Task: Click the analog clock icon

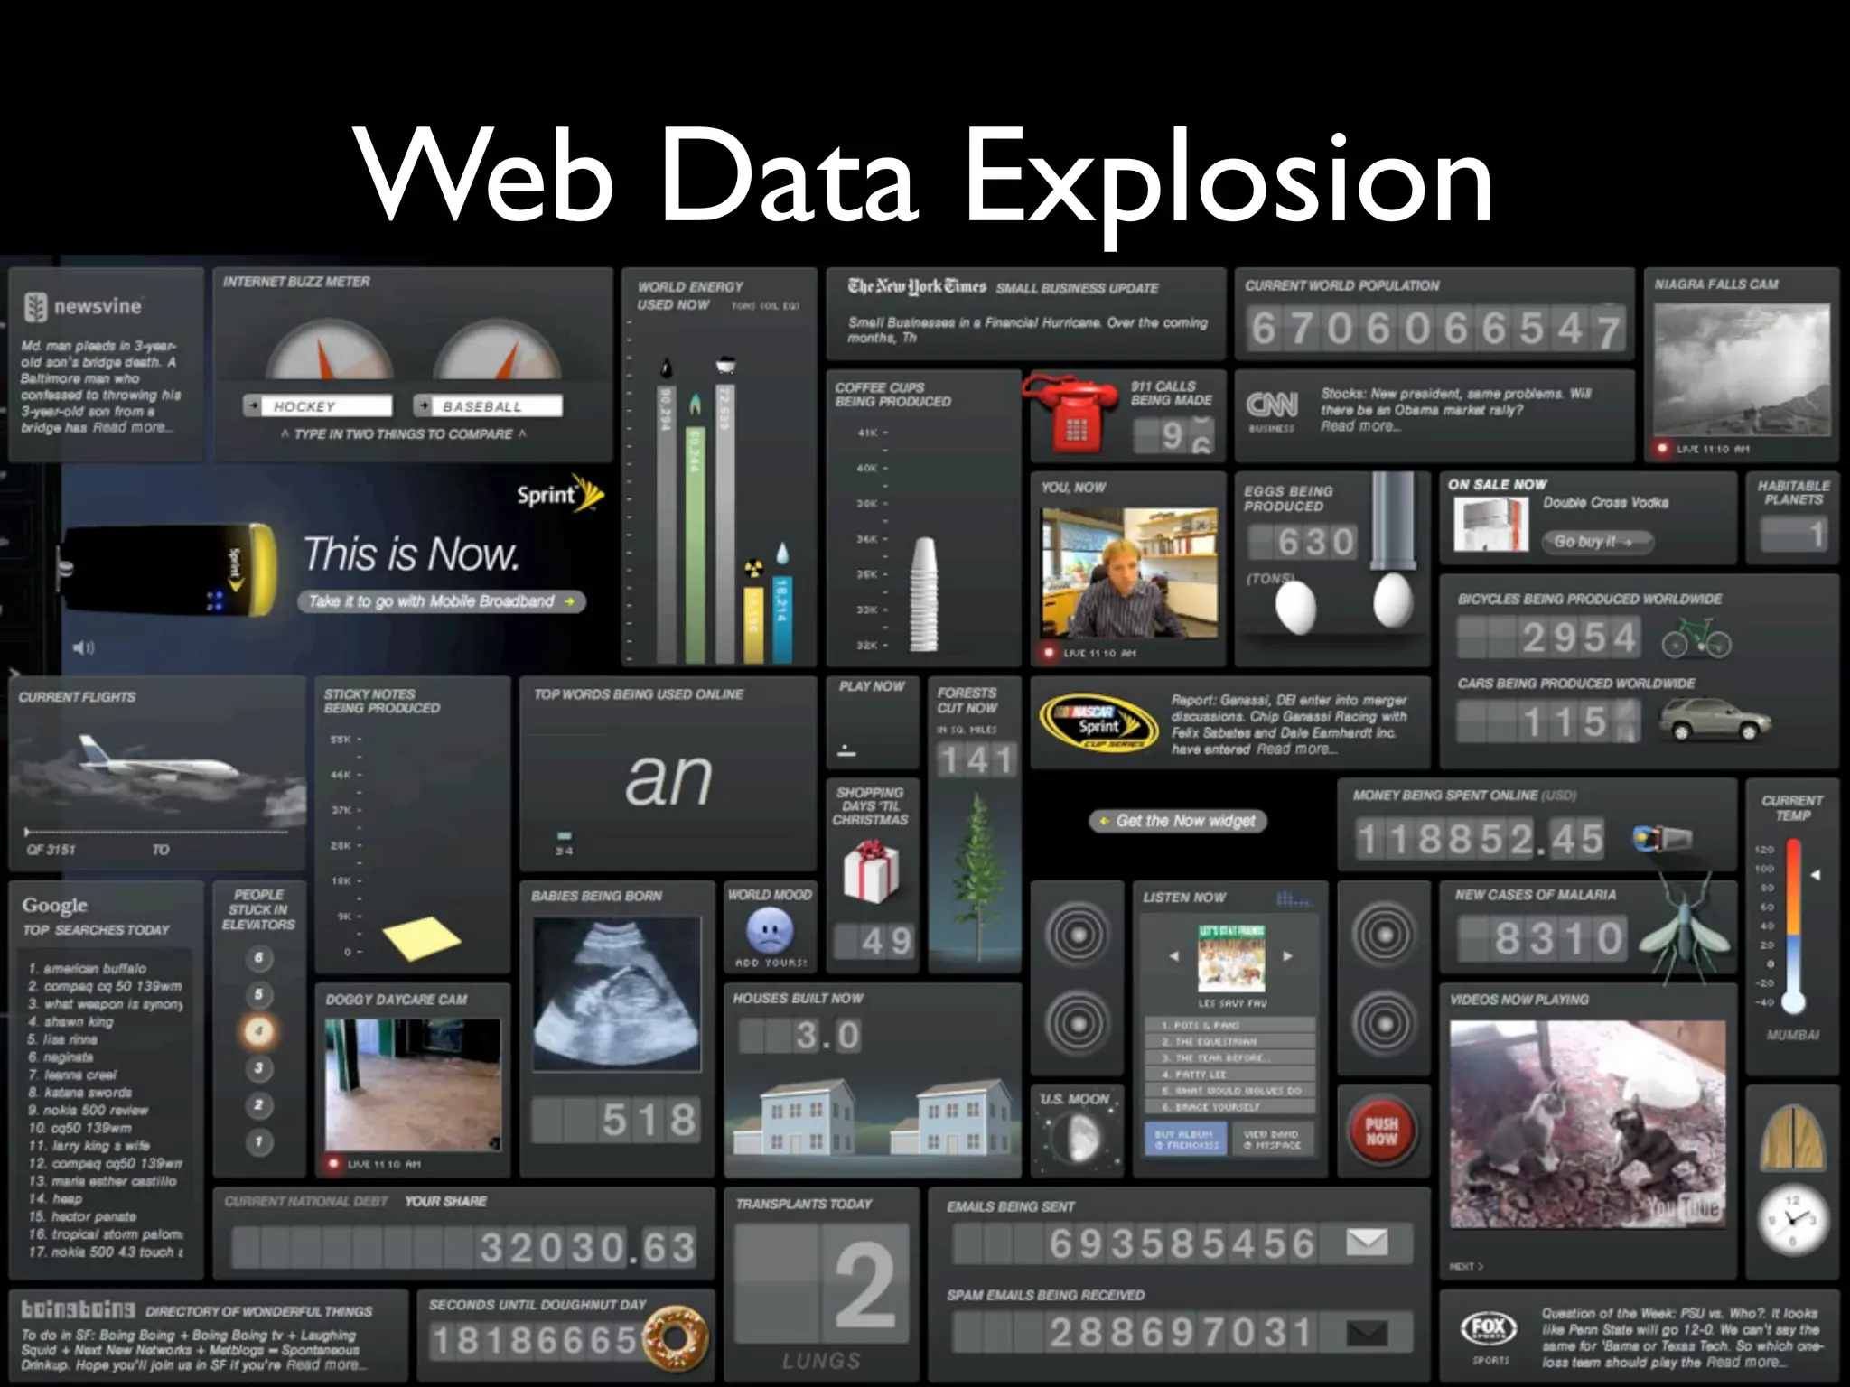Action: coord(1792,1220)
